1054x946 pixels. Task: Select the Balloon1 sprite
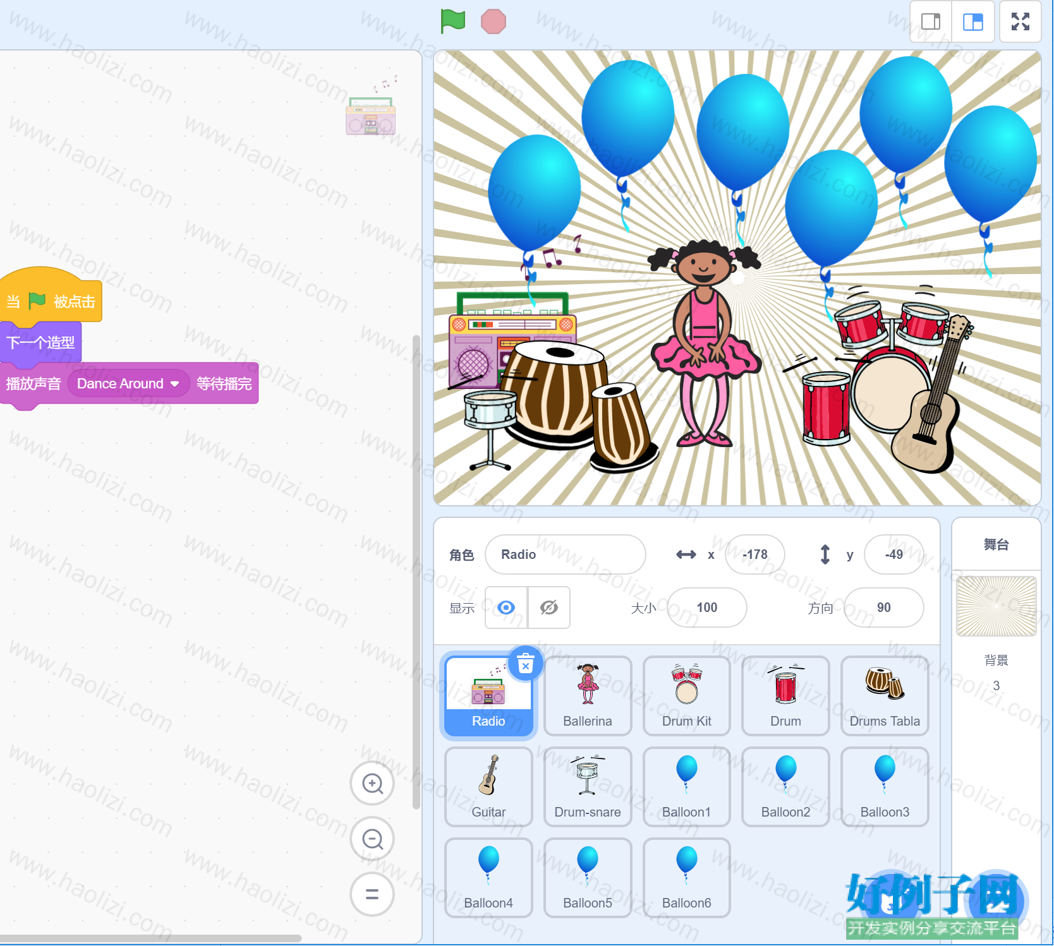click(687, 787)
